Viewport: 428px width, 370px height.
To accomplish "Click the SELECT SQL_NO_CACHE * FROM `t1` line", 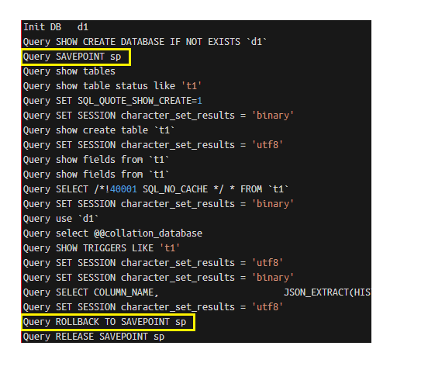I will coord(156,189).
